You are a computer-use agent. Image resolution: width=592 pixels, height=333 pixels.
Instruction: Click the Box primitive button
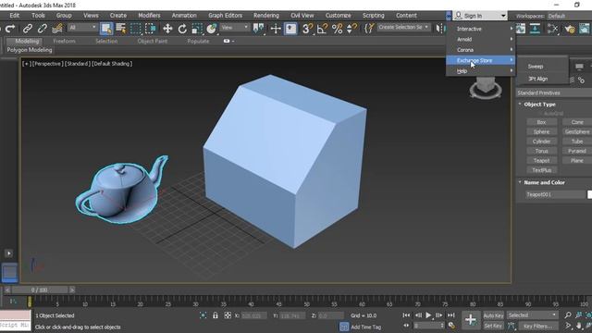tap(541, 122)
